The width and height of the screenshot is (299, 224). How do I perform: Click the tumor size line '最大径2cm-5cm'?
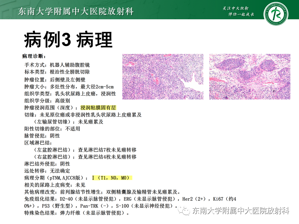69,87
